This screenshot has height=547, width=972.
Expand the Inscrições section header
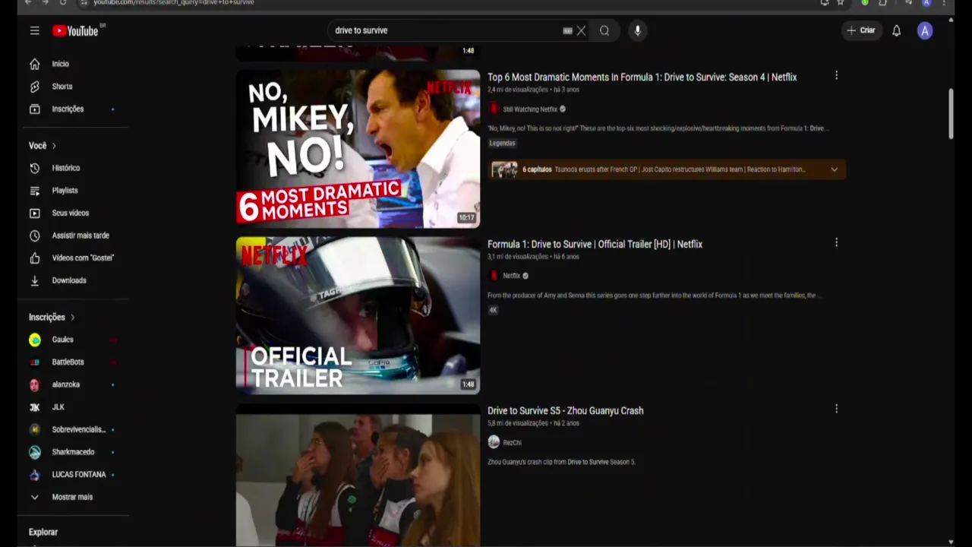coord(52,317)
